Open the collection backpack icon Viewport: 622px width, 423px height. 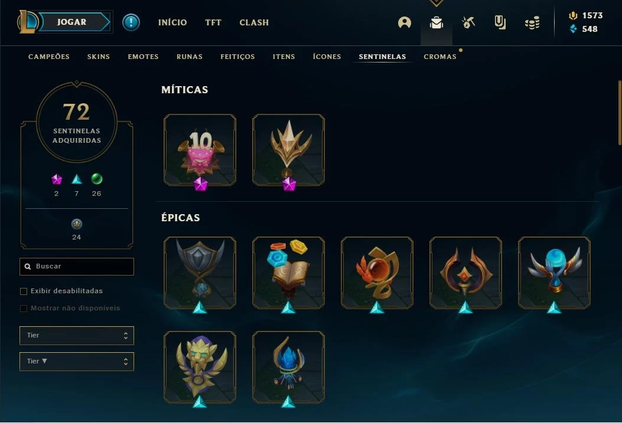tap(437, 22)
